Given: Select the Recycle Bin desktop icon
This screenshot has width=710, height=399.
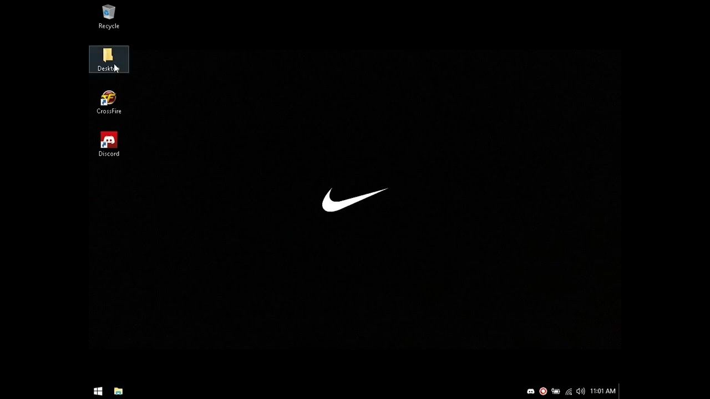Looking at the screenshot, I should click(x=109, y=17).
